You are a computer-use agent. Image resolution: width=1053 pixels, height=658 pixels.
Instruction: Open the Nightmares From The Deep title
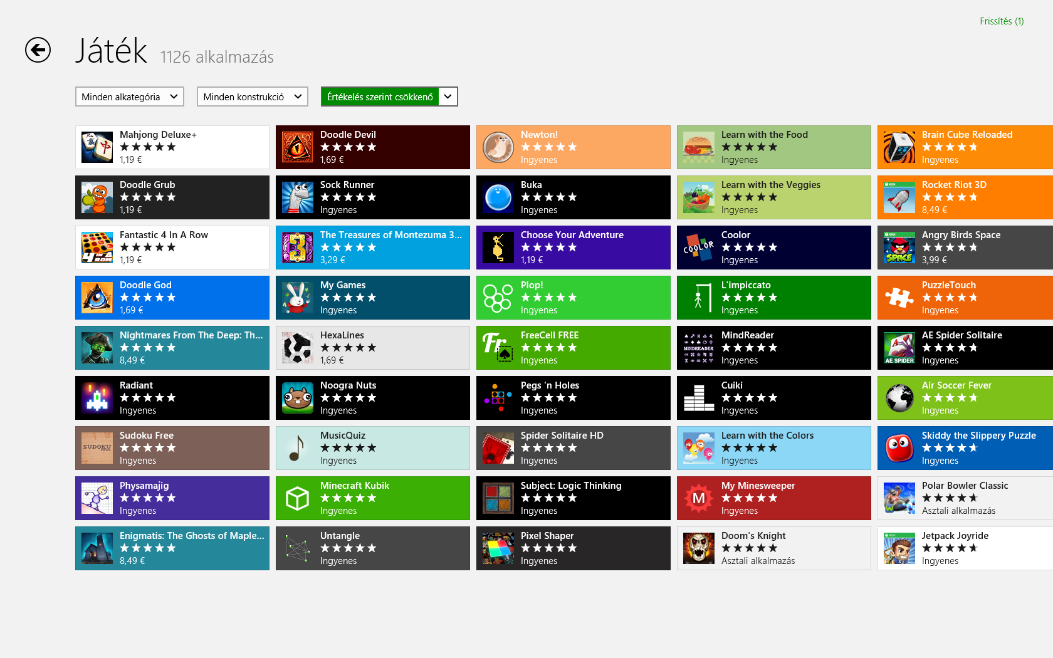[191, 335]
